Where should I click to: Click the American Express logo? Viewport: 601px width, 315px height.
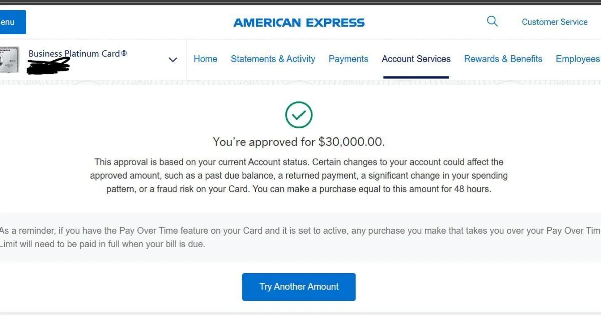click(299, 22)
